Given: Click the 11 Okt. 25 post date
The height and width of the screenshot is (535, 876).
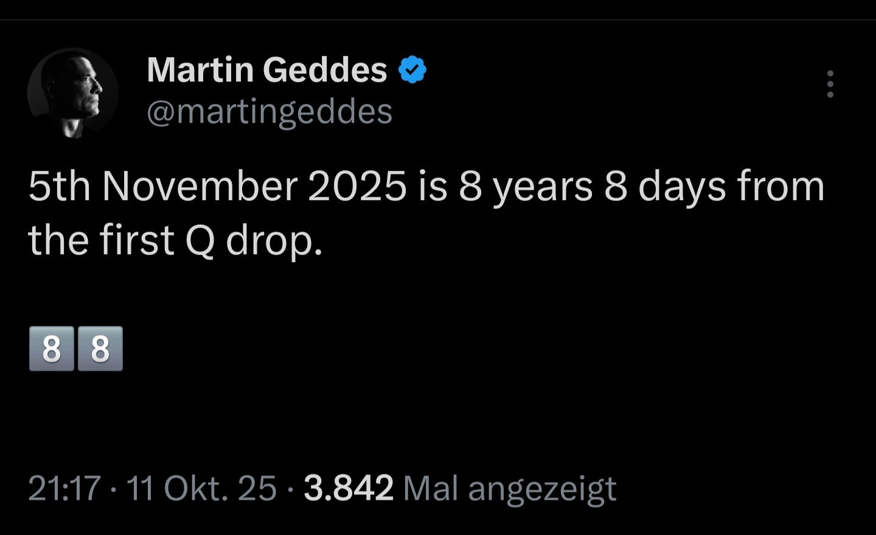Looking at the screenshot, I should point(201,488).
